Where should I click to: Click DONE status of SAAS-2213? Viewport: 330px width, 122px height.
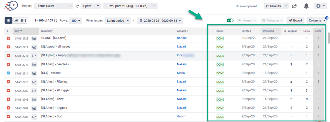(x=220, y=73)
